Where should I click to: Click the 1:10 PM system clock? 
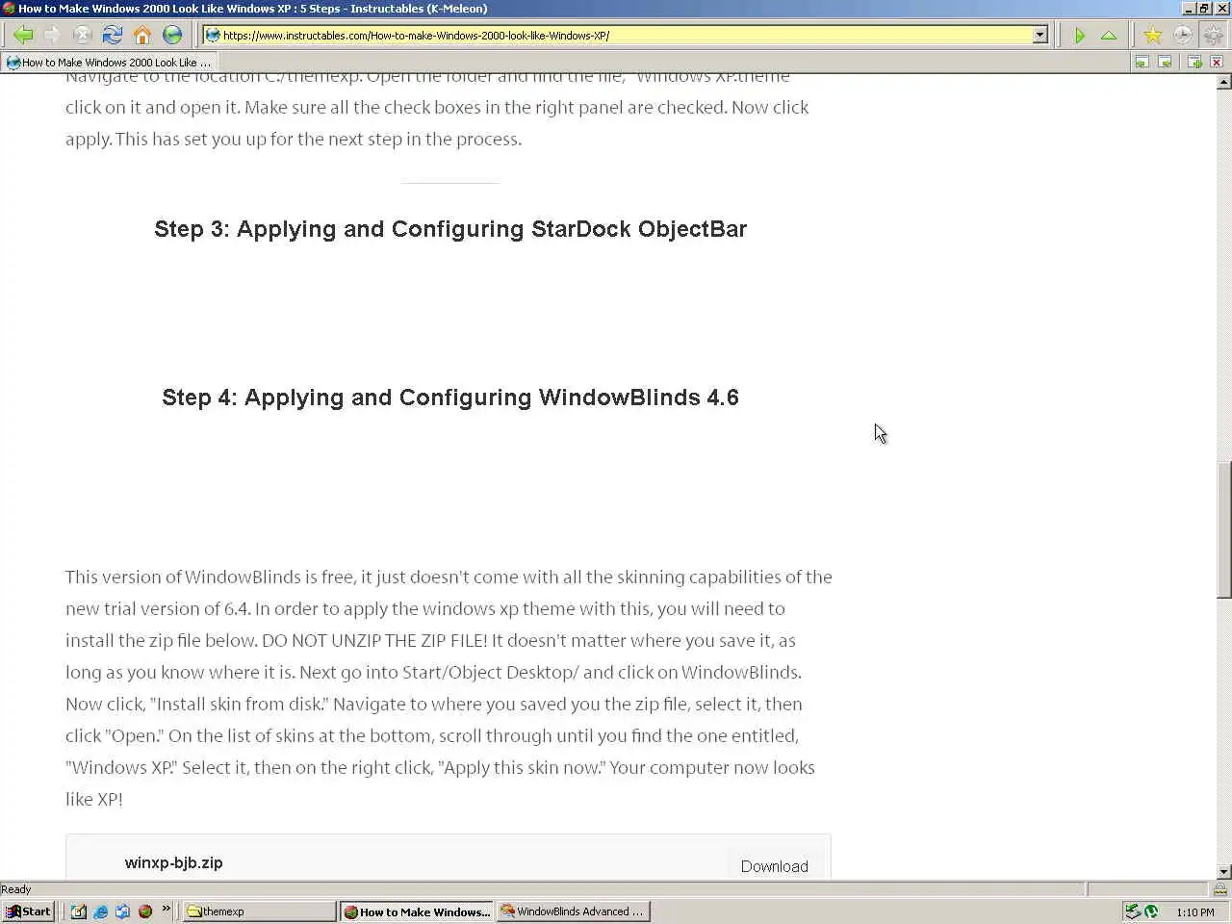tap(1194, 911)
